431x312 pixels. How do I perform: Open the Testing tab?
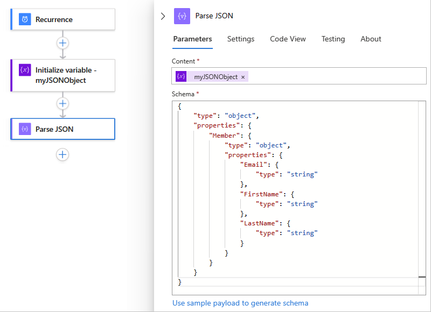click(x=333, y=39)
